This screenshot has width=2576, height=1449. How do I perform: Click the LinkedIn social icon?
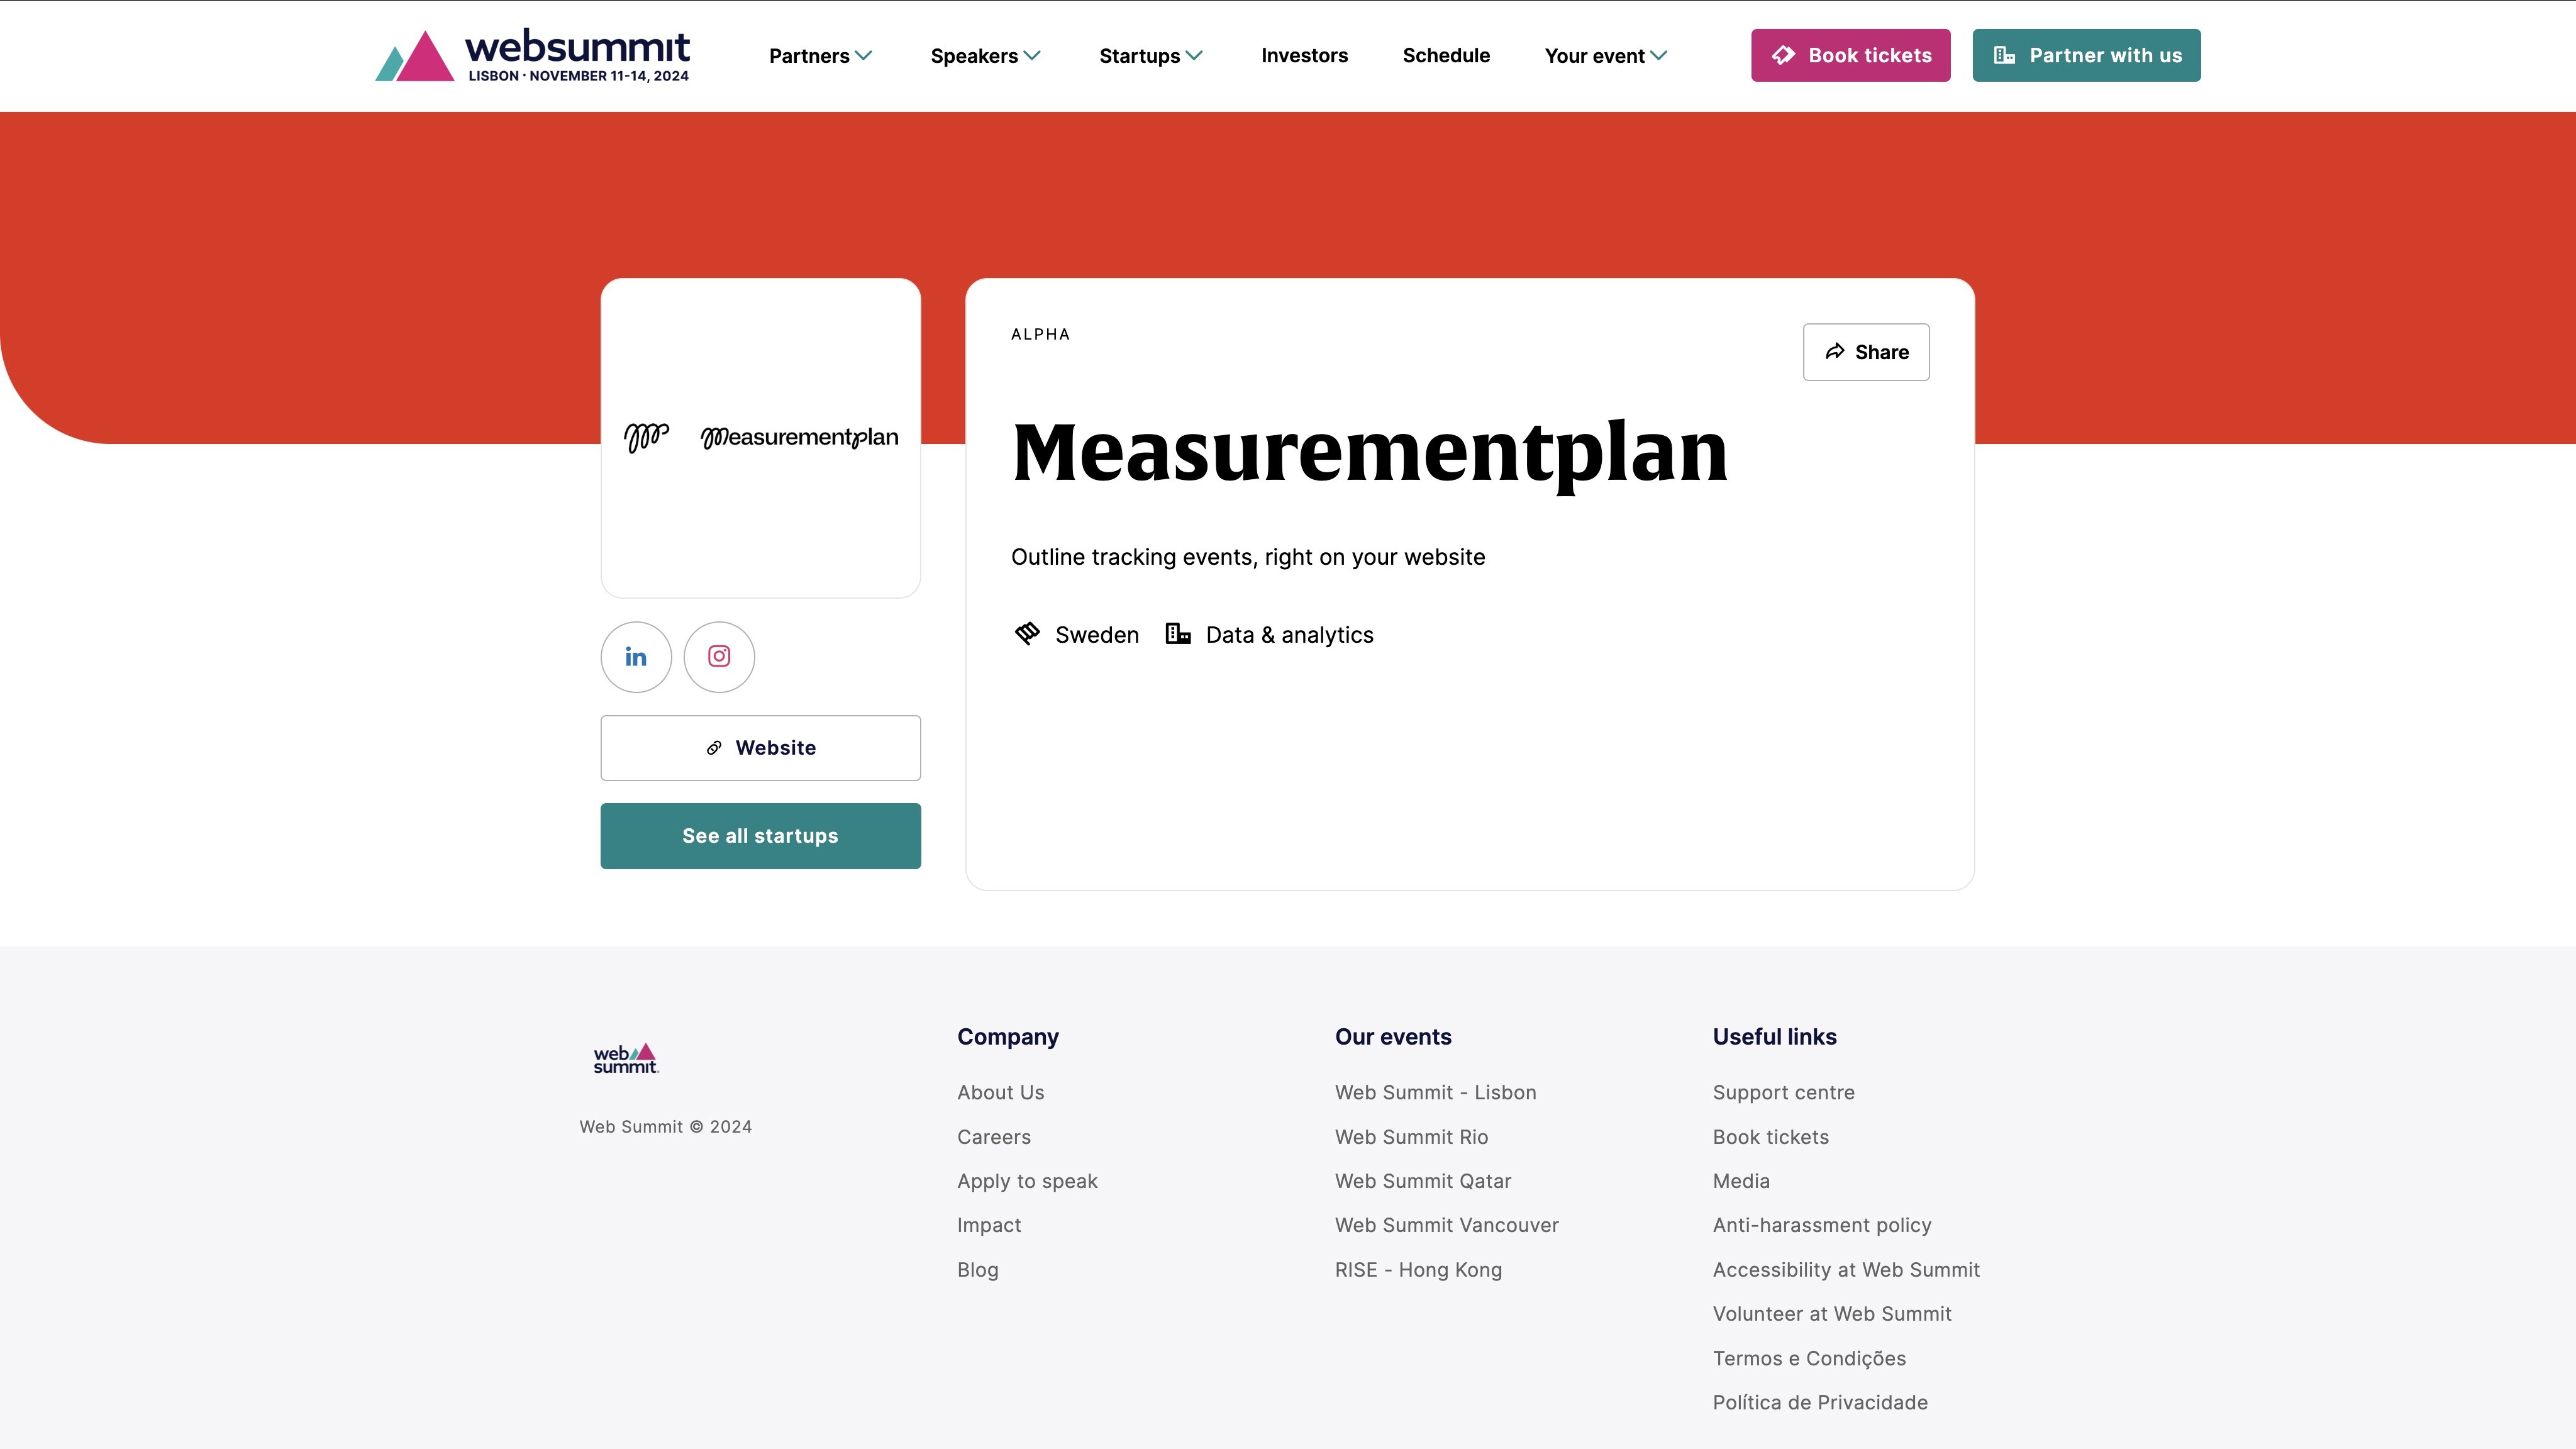(635, 657)
